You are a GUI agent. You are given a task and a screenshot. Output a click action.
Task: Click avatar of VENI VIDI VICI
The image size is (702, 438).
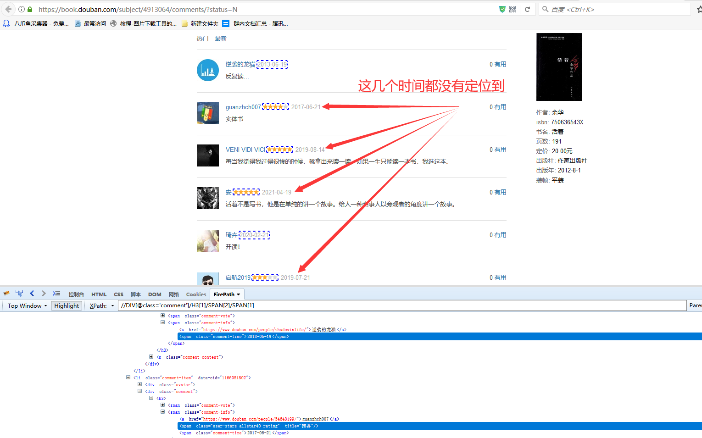(x=208, y=155)
